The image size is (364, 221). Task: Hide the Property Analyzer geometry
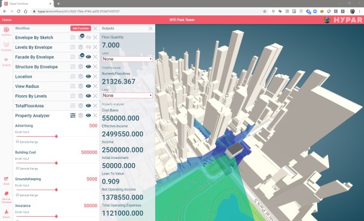coord(88,116)
